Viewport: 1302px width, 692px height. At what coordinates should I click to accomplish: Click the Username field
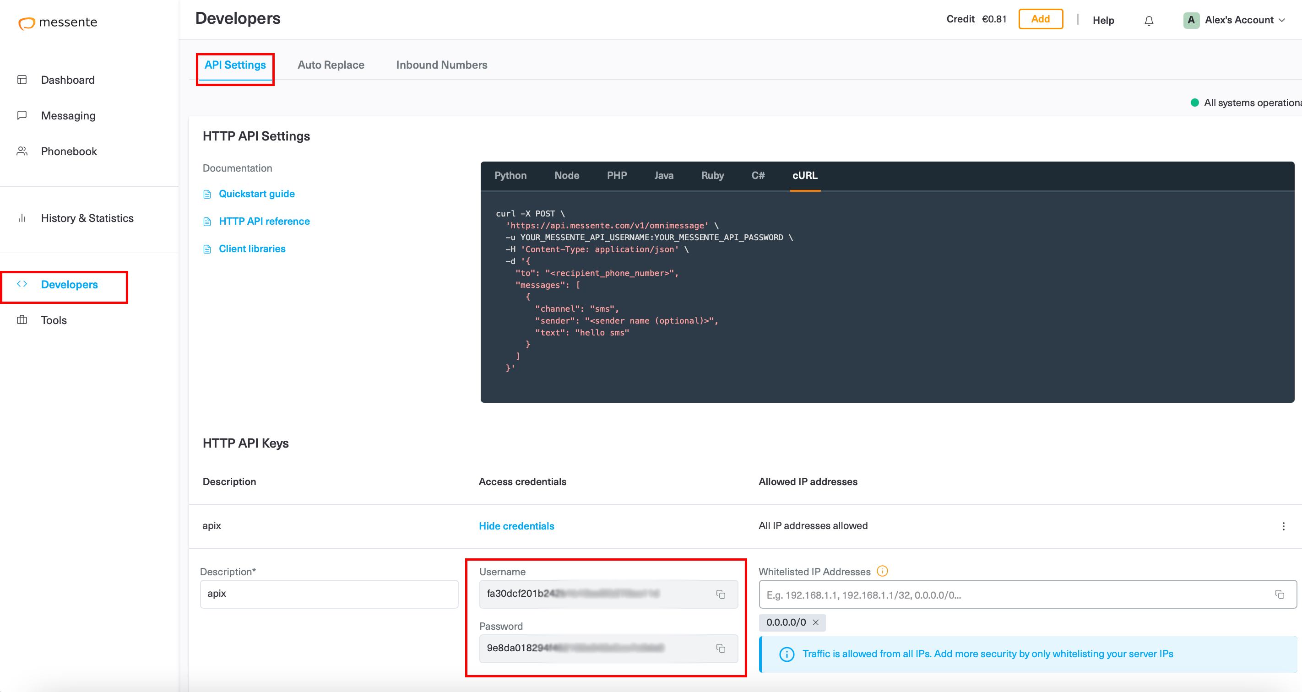pos(608,594)
